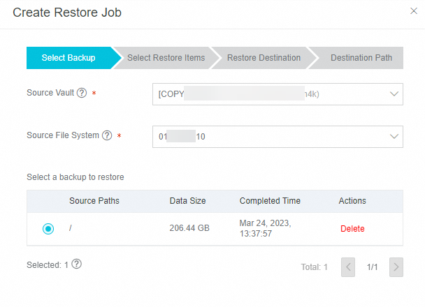Click the Completed Time column header
This screenshot has width=425, height=307.
click(x=270, y=201)
